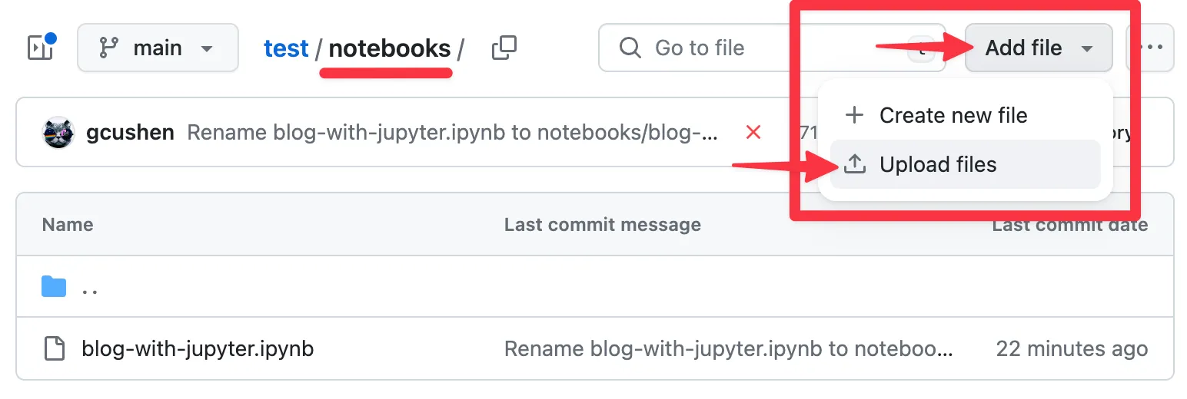
Task: Choose Create new file from the menu
Action: [953, 115]
